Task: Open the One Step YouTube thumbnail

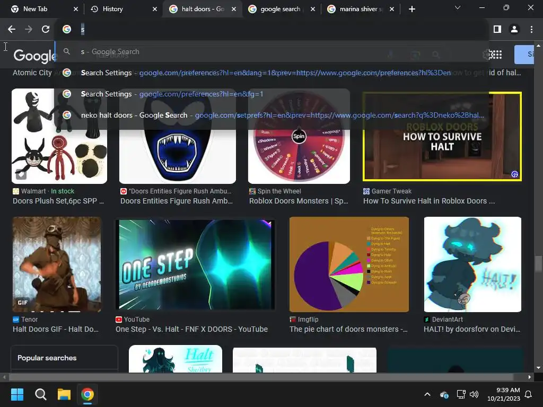Action: [x=195, y=264]
